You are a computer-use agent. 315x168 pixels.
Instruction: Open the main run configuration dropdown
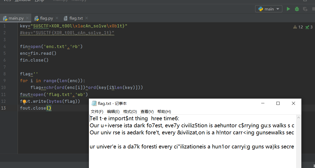pos(269,9)
